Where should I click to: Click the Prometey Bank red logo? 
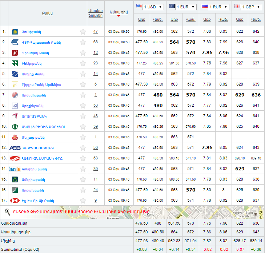click(x=15, y=53)
